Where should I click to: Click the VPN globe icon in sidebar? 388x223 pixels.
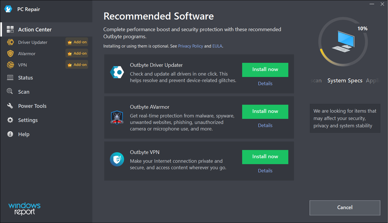point(10,65)
